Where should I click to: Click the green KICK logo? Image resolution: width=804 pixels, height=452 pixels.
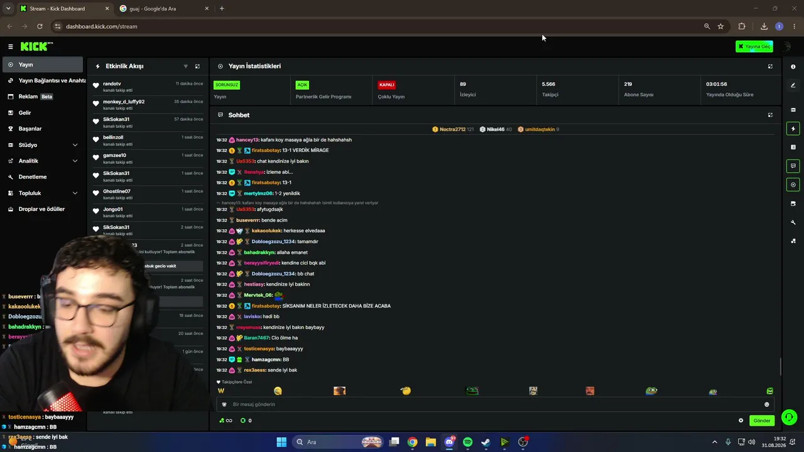click(36, 46)
